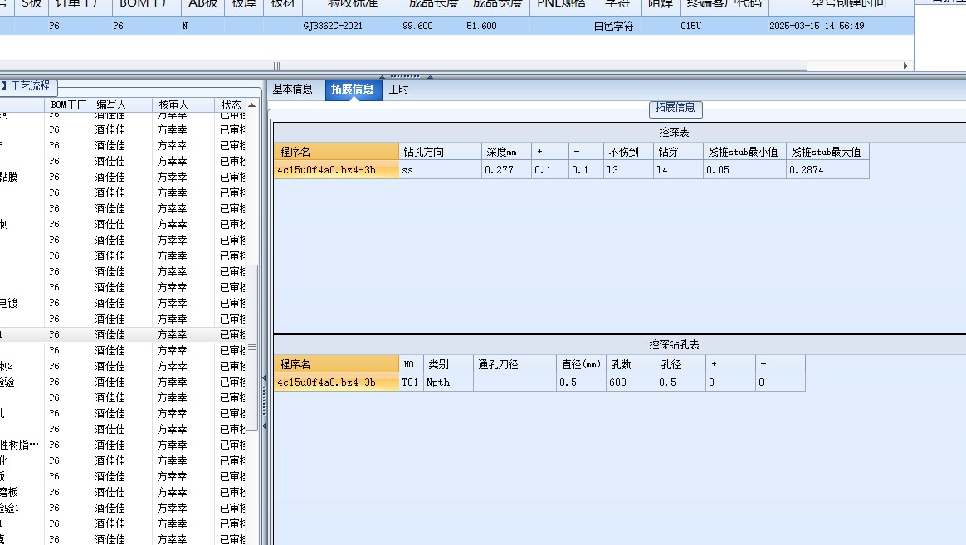Sort by the 核审人 column header
This screenshot has height=545, width=966.
pos(183,105)
